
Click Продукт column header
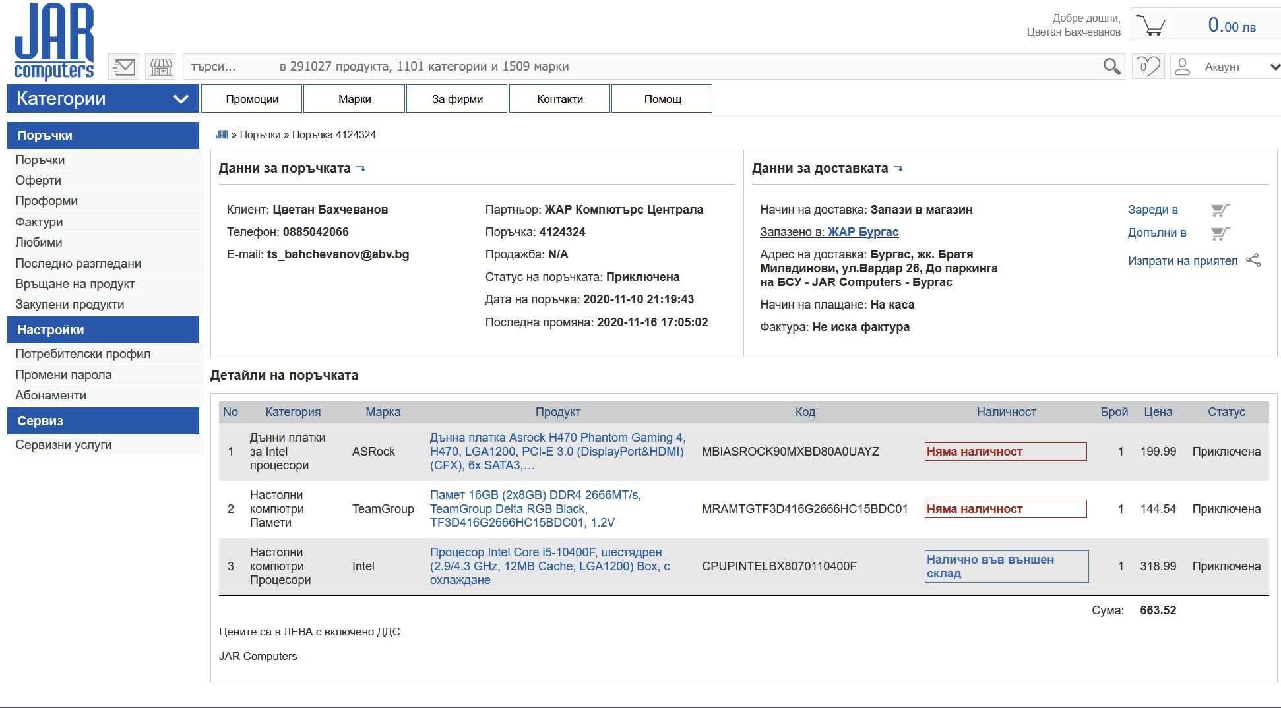tap(558, 412)
